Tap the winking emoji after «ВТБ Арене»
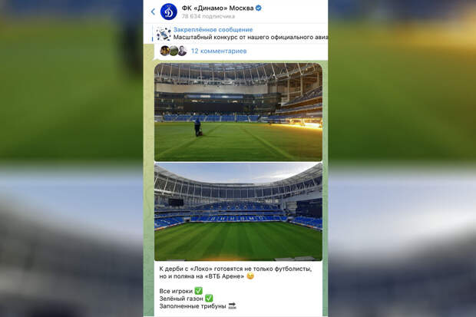Viewport: 476px width, 317px height. pos(250,276)
